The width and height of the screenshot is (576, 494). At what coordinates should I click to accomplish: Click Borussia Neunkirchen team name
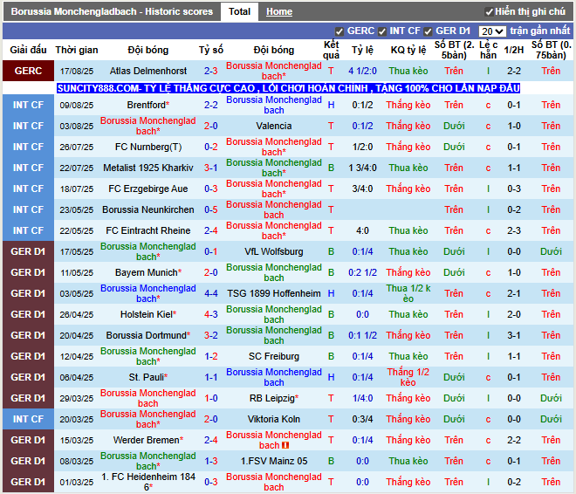pos(148,209)
